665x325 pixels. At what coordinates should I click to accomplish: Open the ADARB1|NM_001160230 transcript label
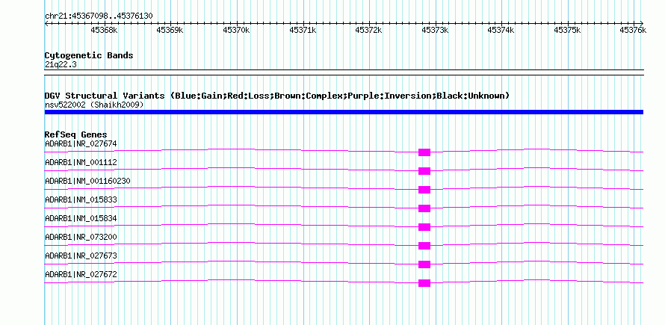click(x=87, y=181)
